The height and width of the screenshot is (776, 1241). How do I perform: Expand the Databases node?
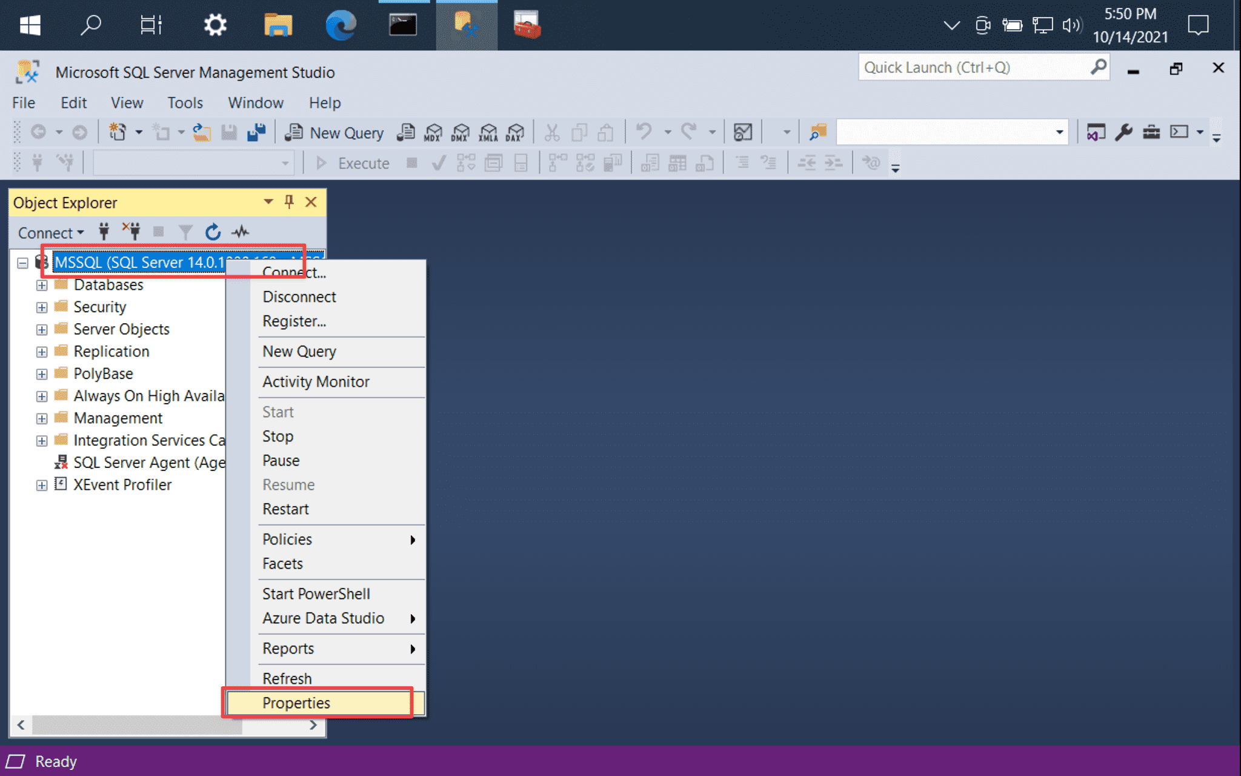coord(42,285)
